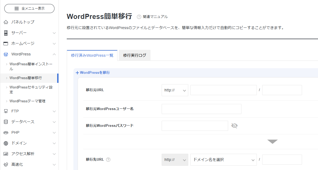Switch to 移行済みWordPress一覧 tab
The width and height of the screenshot is (318, 170).
[x=92, y=55]
